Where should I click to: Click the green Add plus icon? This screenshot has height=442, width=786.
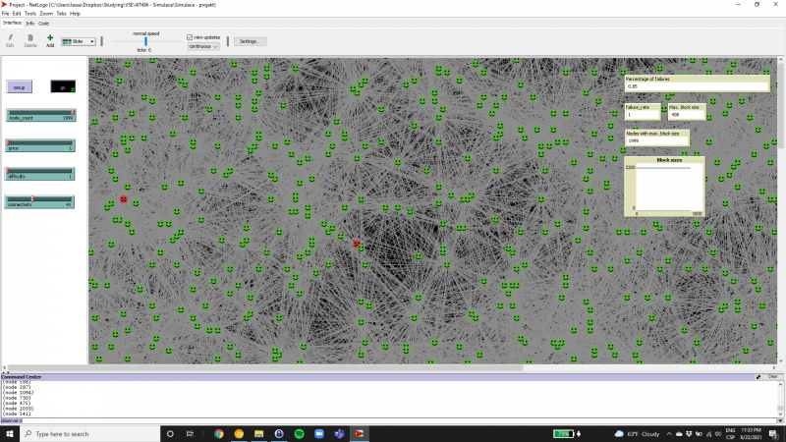click(x=50, y=37)
